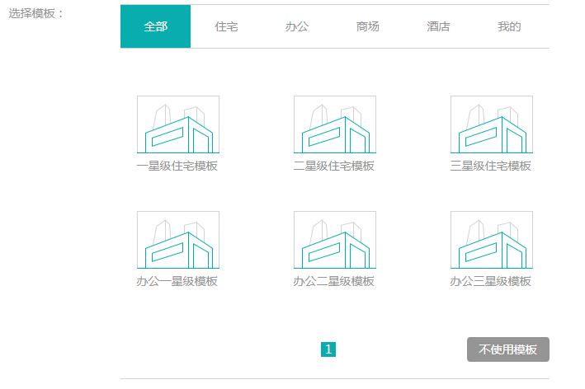
Task: Select the 全部 tab
Action: click(x=156, y=26)
